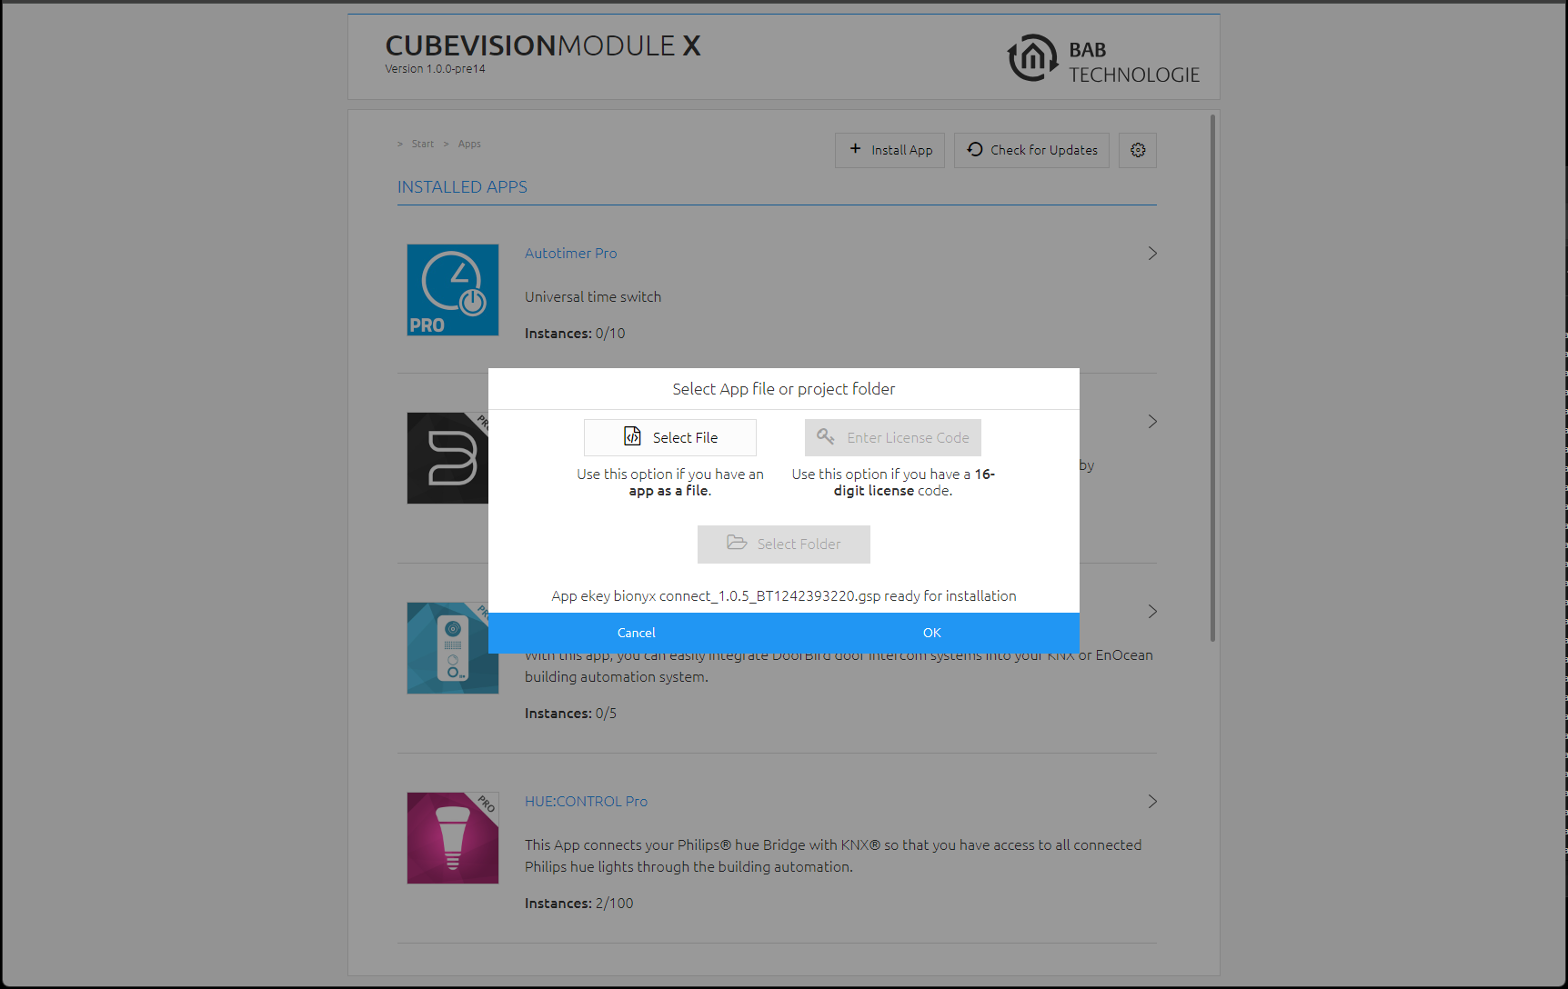This screenshot has width=1568, height=989.
Task: Click the 'Instances: 0/5' text
Action: (570, 714)
